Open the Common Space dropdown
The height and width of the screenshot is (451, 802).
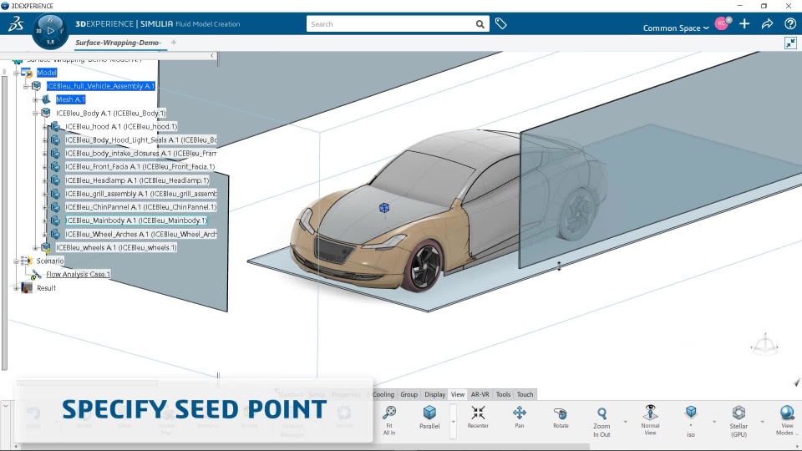tap(676, 28)
